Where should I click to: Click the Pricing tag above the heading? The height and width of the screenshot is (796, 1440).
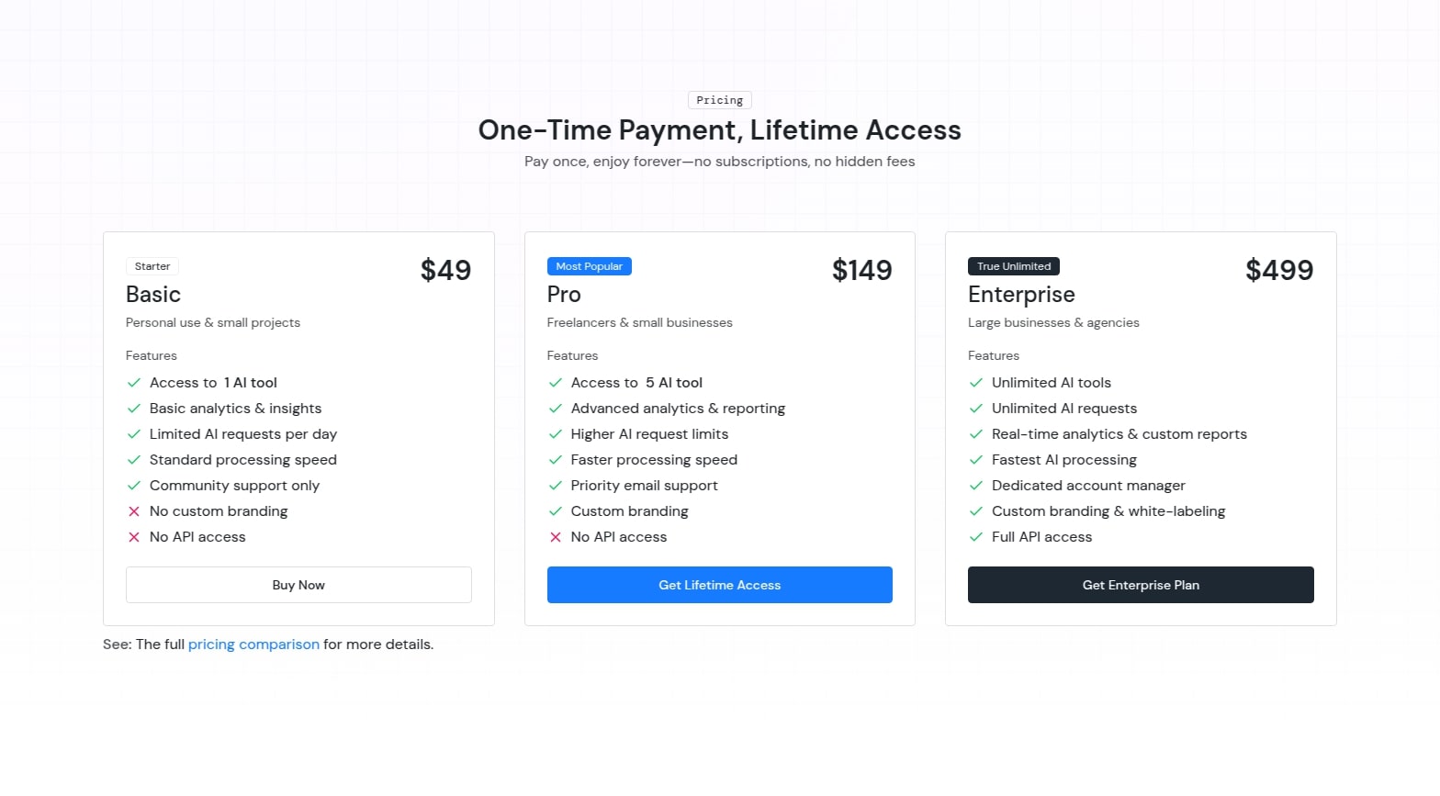pyautogui.click(x=719, y=100)
